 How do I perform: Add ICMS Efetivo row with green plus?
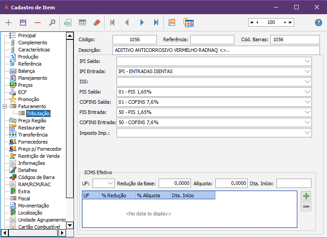point(306,196)
